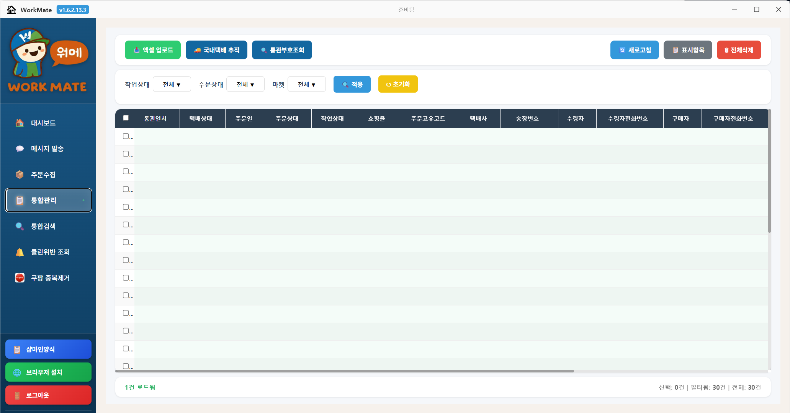Viewport: 790px width, 413px height.
Task: Open the 마켓 filter dropdown
Action: click(x=306, y=84)
